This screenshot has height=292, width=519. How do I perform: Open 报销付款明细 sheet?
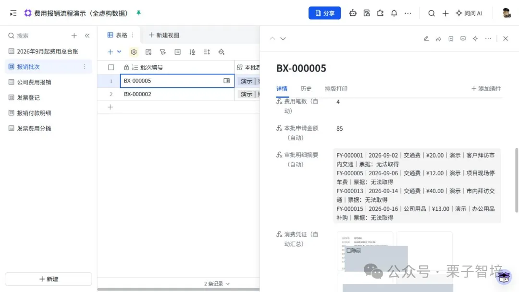pos(49,113)
